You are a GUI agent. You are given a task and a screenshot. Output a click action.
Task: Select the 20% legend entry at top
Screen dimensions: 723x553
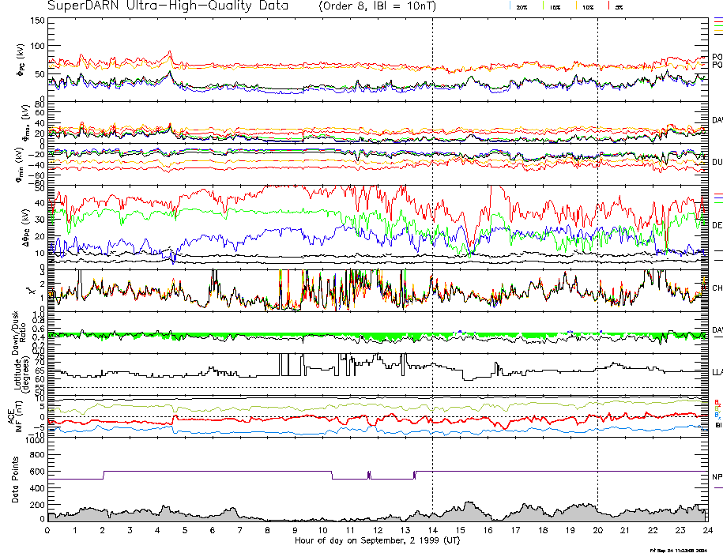click(522, 7)
